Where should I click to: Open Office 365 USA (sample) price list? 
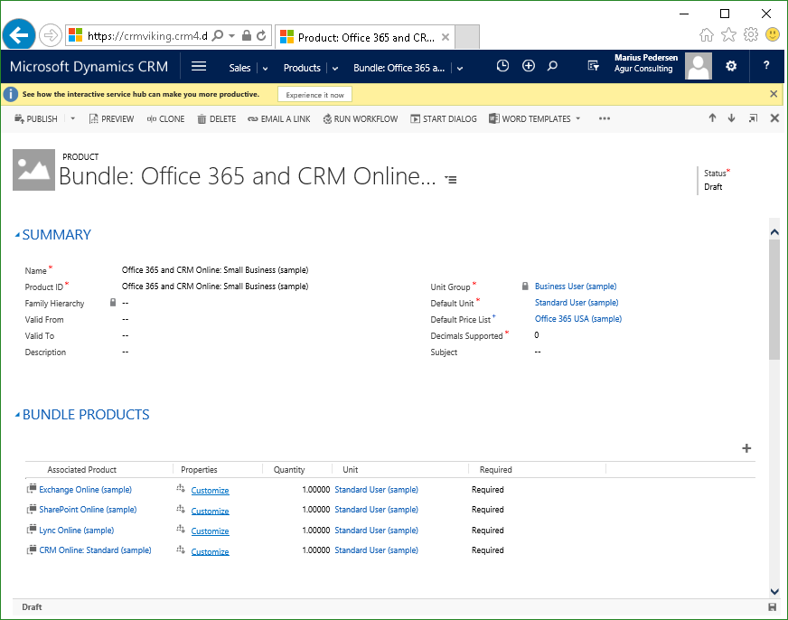(x=578, y=319)
